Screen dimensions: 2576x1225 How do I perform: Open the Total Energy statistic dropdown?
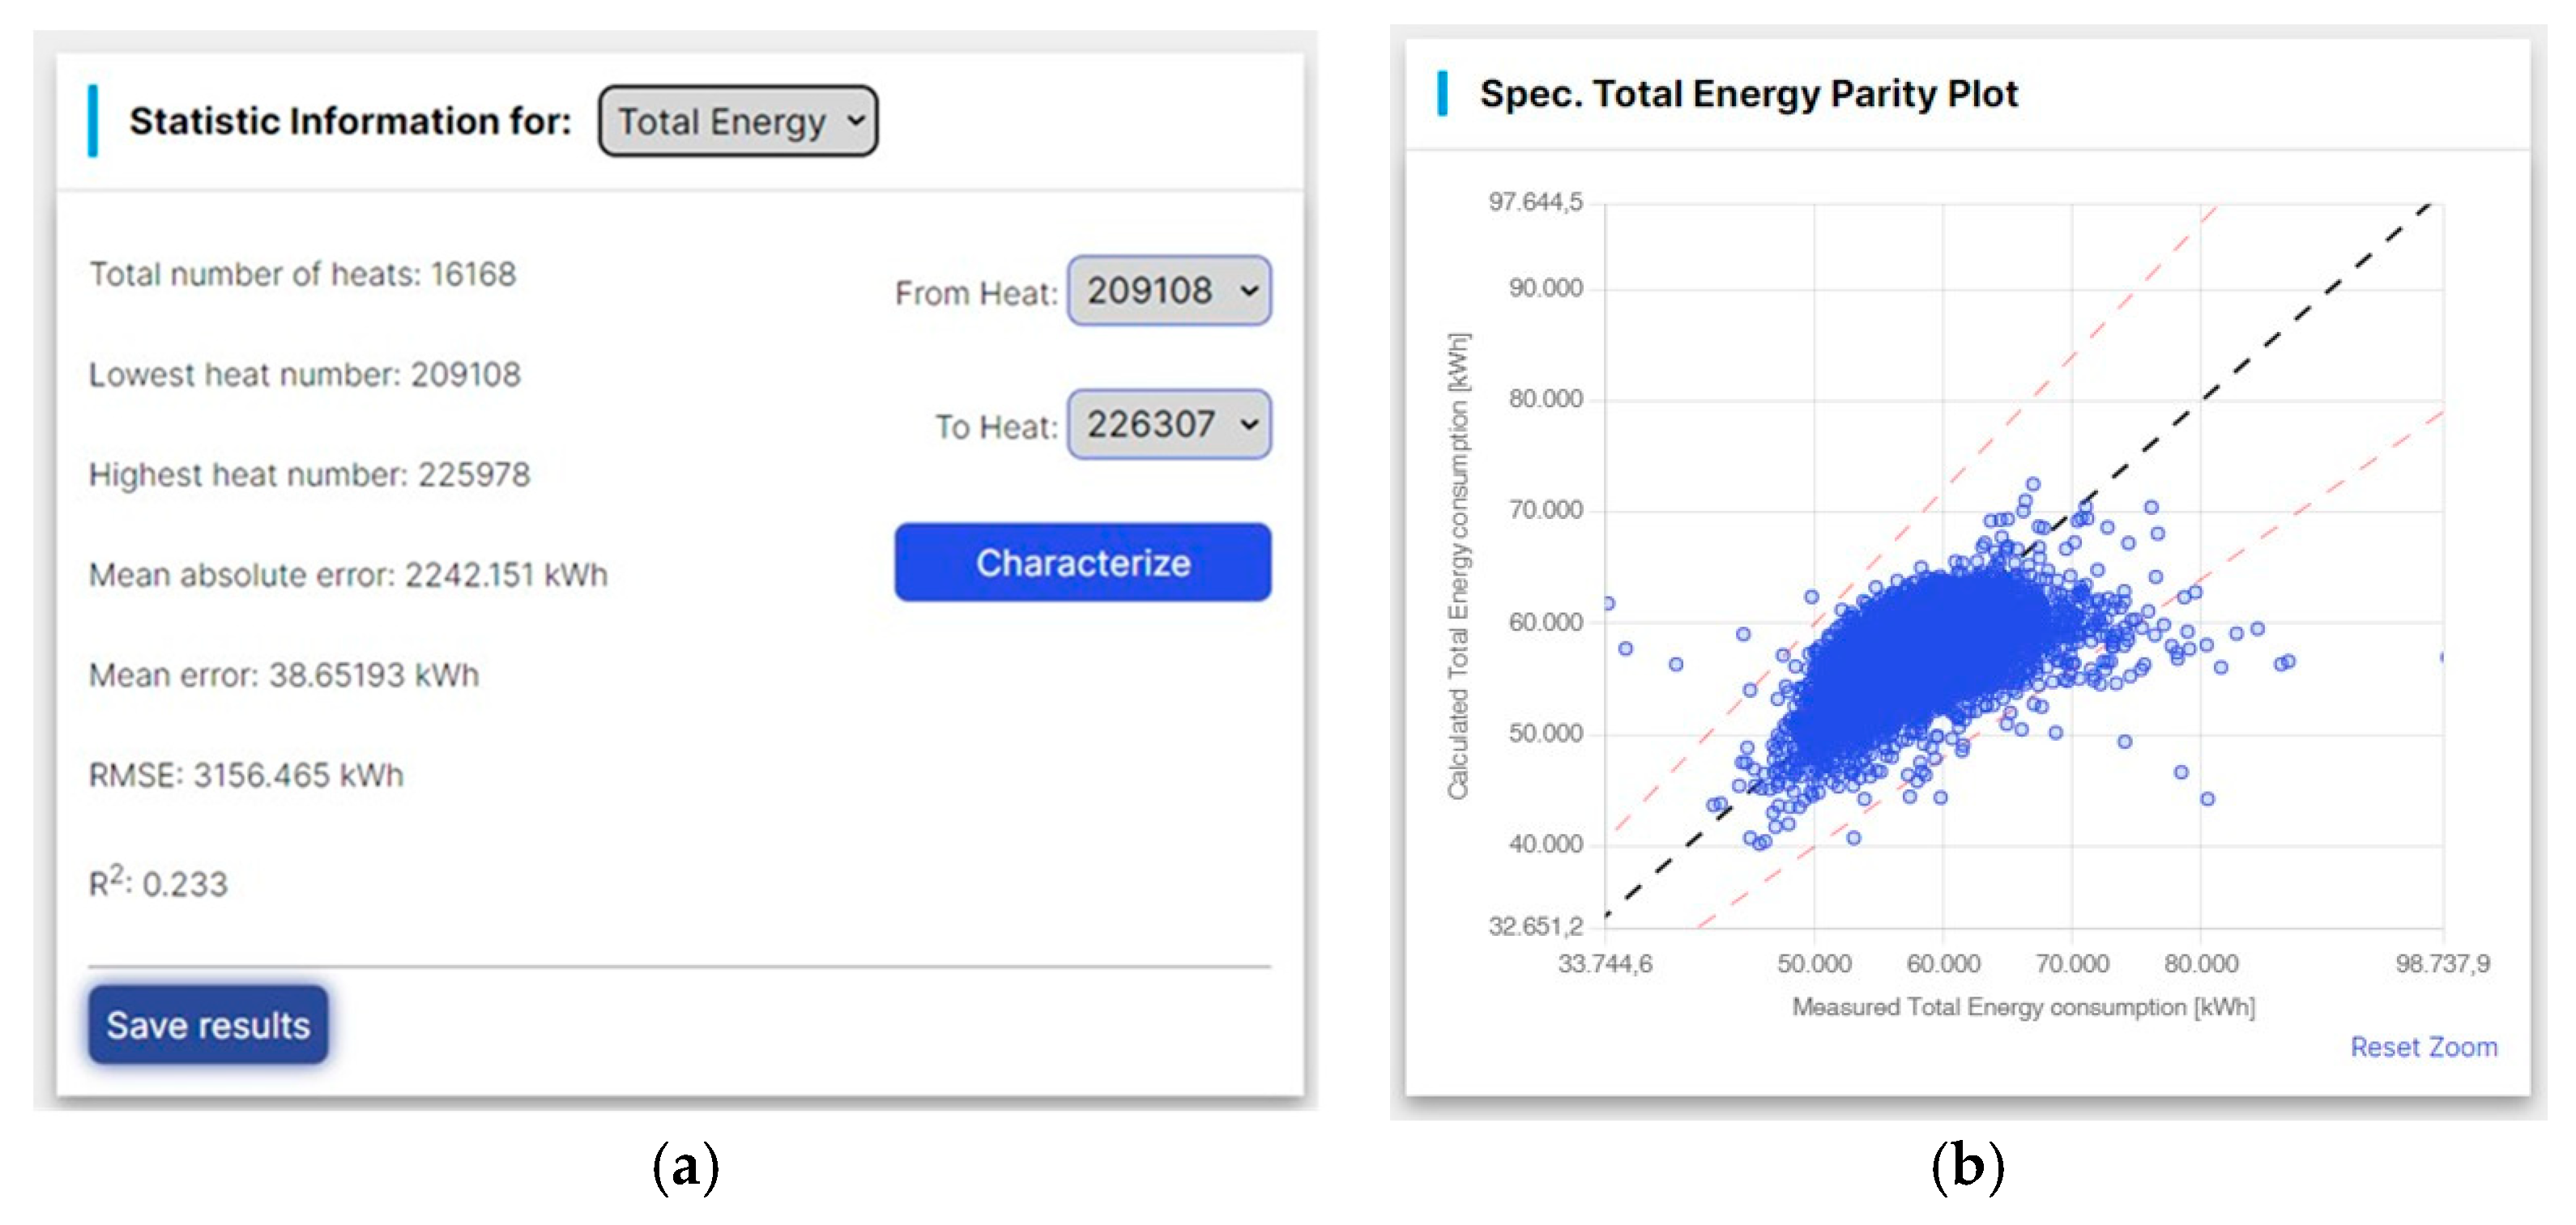[x=738, y=122]
